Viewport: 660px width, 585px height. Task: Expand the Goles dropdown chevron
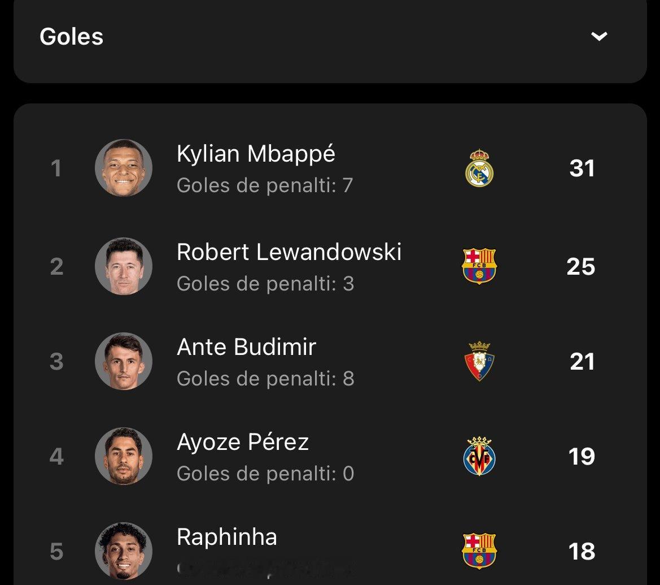tap(599, 36)
